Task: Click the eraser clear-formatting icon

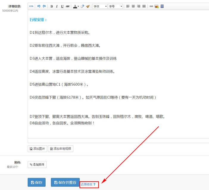Action: coord(82,6)
